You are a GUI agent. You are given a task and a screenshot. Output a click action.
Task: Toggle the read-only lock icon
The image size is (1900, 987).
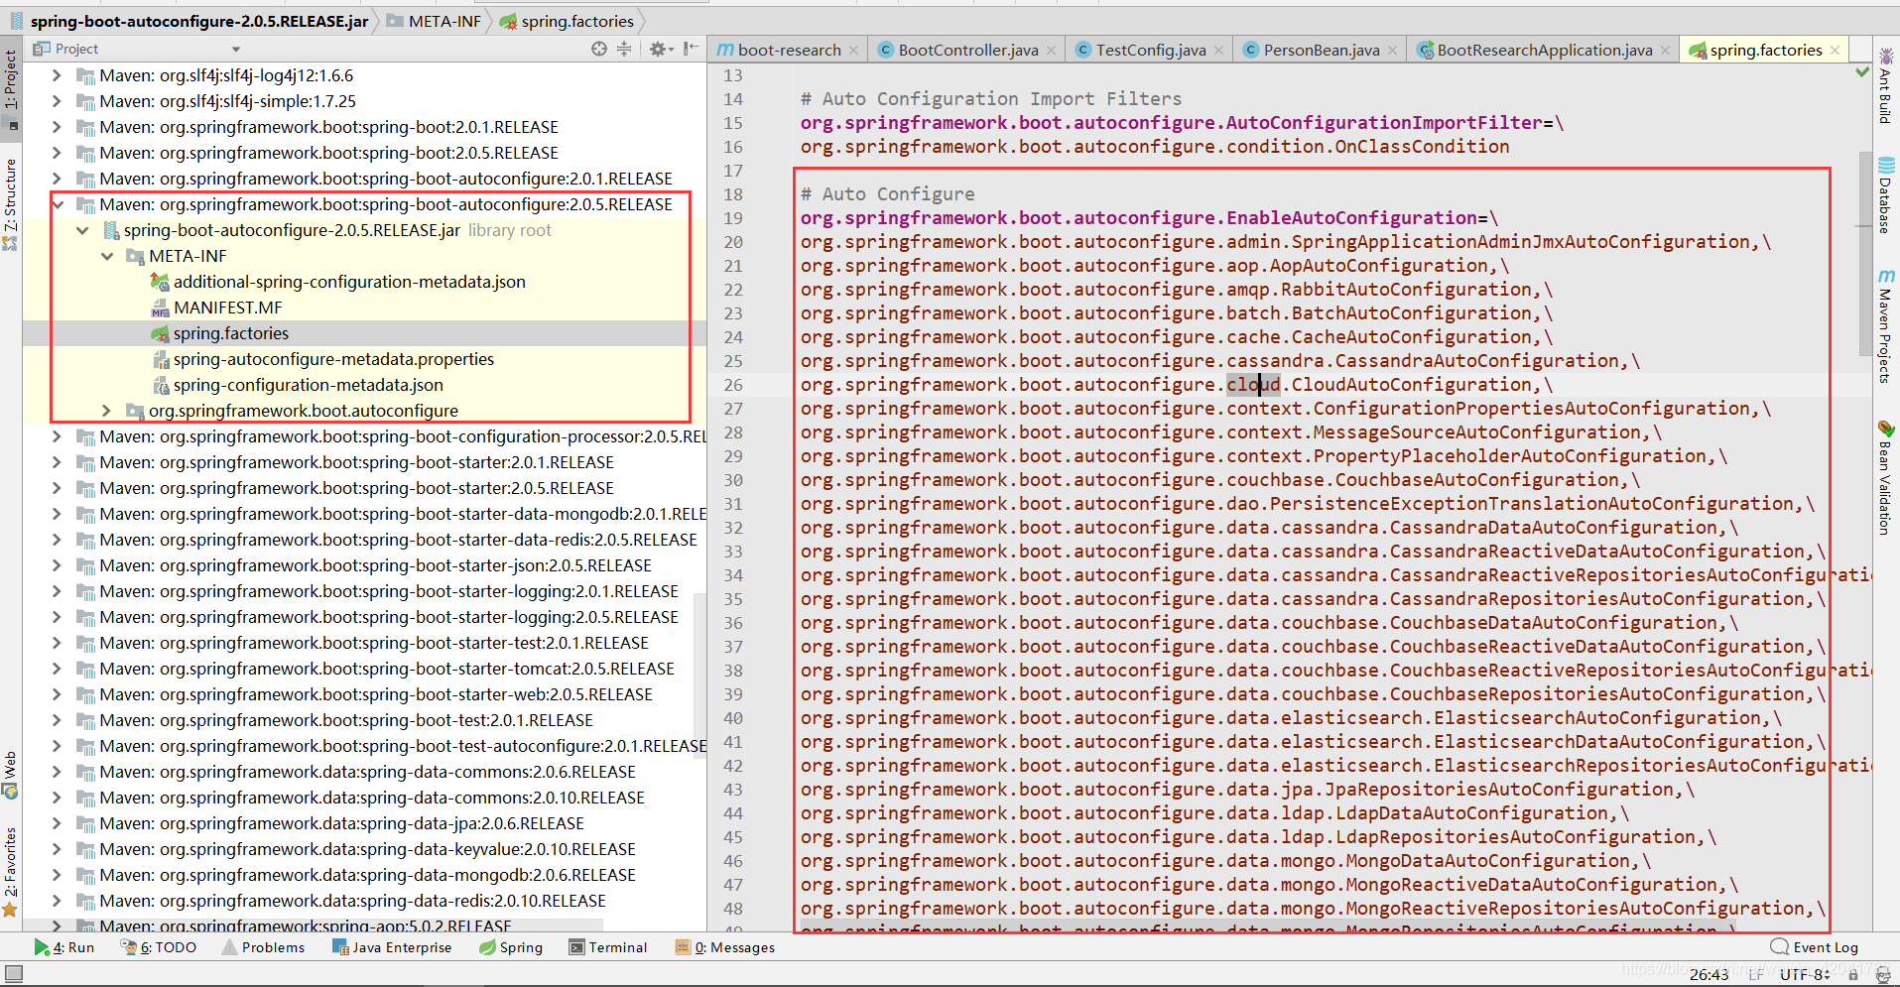[x=1852, y=974]
